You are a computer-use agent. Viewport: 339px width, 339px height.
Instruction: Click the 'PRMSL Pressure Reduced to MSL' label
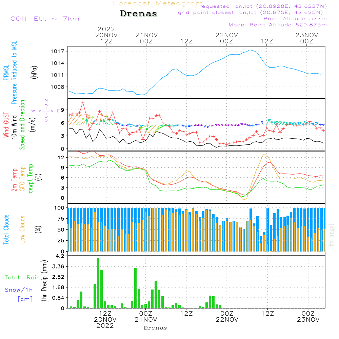[10, 73]
